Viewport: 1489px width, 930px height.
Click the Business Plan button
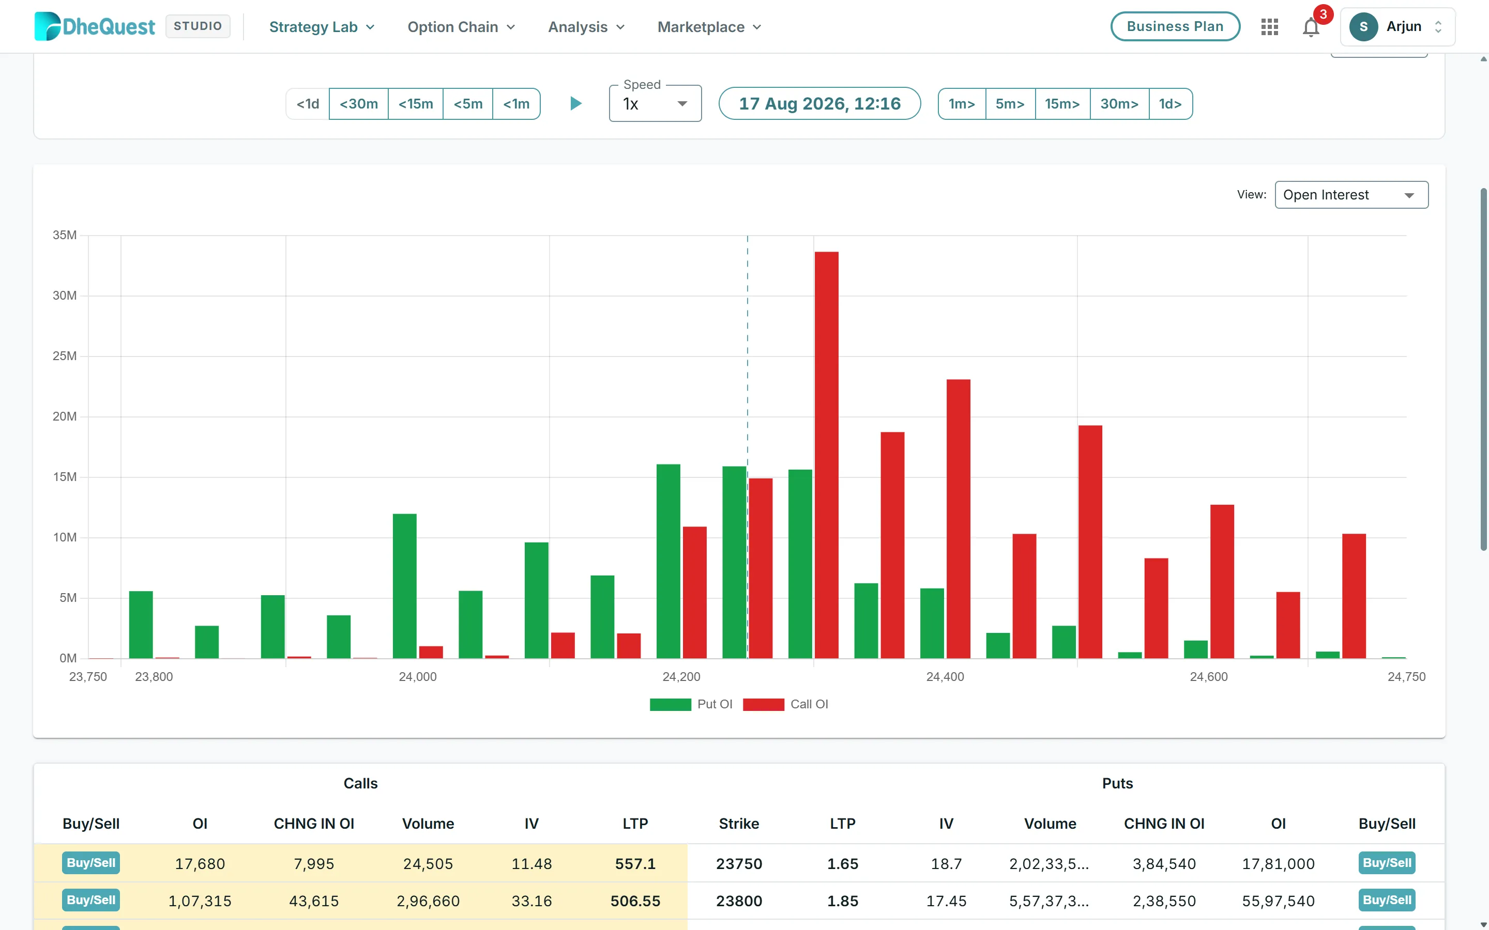coord(1175,26)
